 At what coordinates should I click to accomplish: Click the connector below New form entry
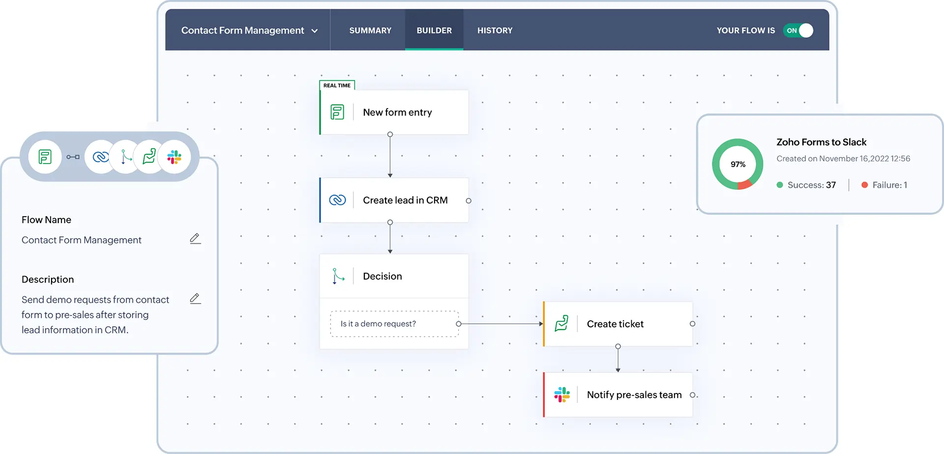390,134
